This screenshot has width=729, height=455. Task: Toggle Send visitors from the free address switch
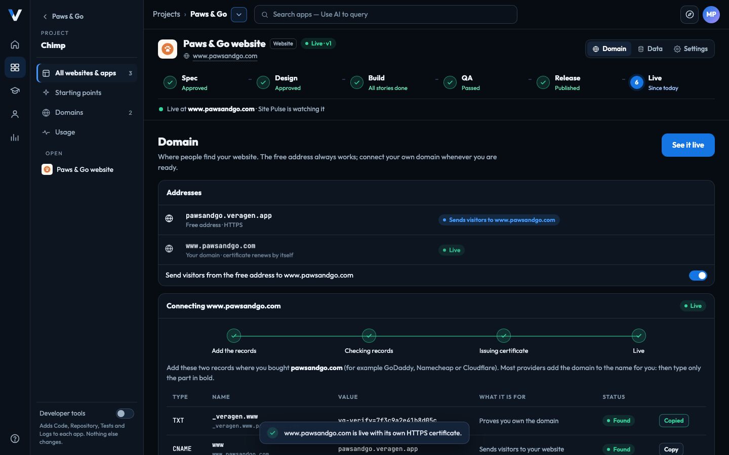tap(698, 276)
